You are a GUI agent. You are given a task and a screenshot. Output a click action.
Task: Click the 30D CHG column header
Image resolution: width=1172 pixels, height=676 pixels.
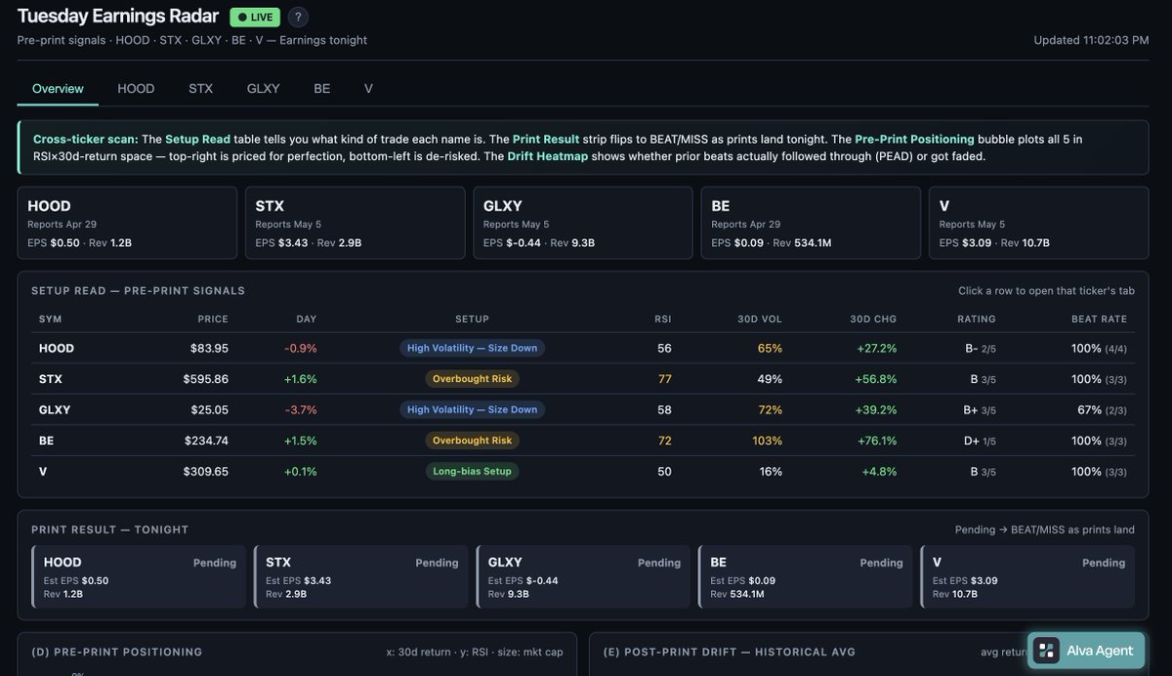pyautogui.click(x=873, y=318)
